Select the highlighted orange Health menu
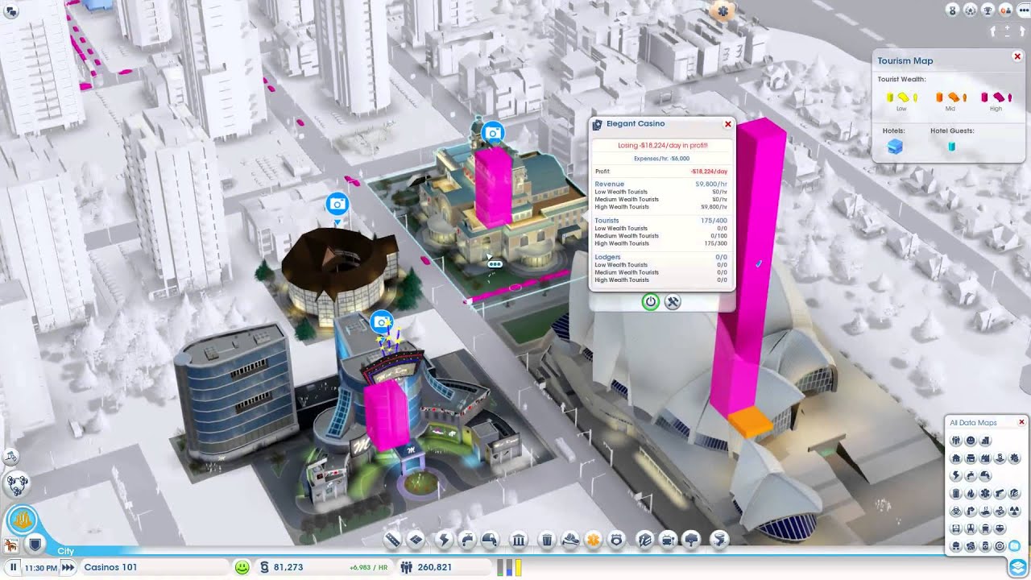Image resolution: width=1031 pixels, height=580 pixels. tap(593, 540)
